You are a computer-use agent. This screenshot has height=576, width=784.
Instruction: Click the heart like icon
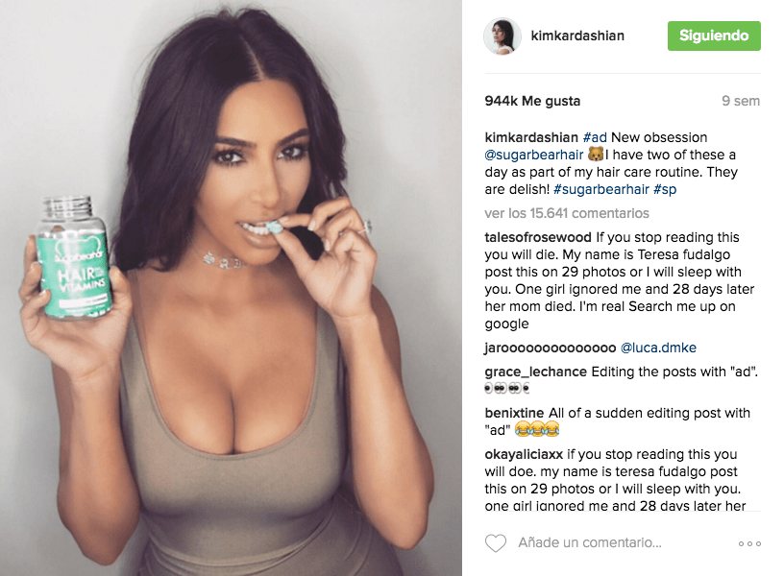point(496,543)
